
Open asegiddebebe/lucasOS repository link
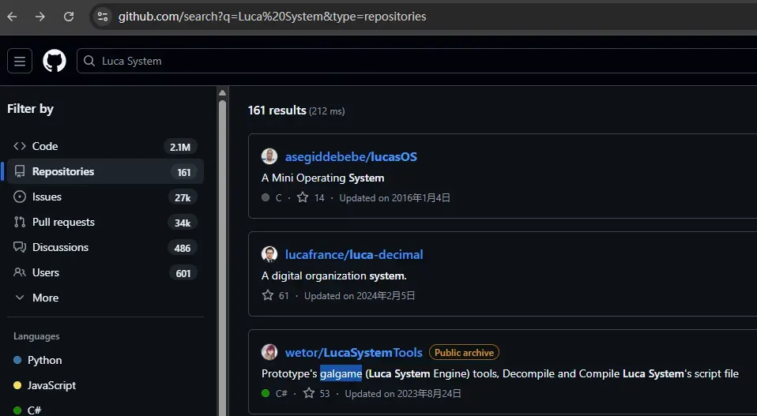point(351,156)
